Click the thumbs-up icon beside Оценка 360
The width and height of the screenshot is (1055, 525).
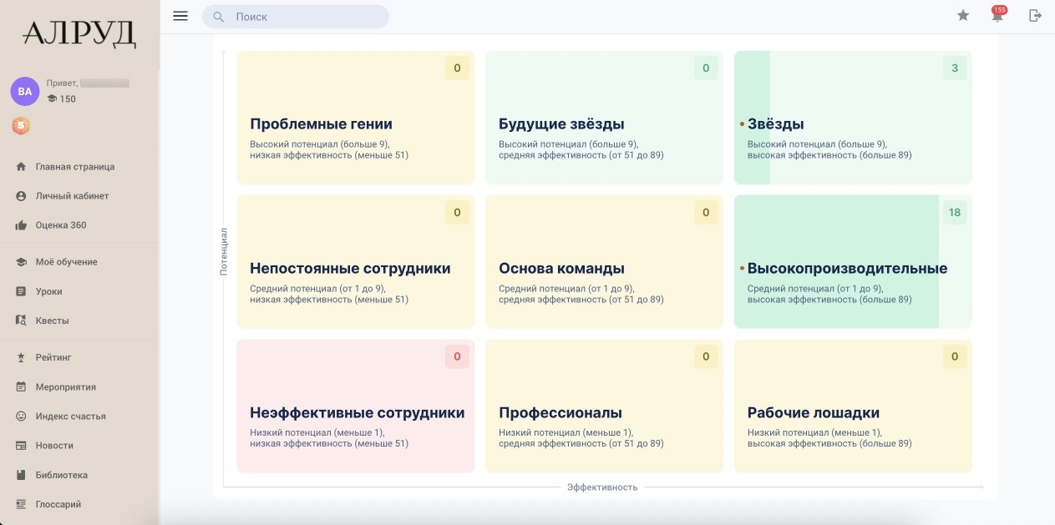pyautogui.click(x=21, y=225)
